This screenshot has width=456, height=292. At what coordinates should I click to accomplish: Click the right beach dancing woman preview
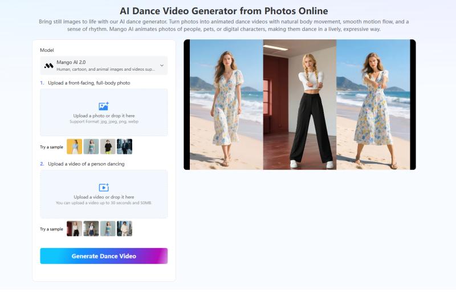click(373, 104)
